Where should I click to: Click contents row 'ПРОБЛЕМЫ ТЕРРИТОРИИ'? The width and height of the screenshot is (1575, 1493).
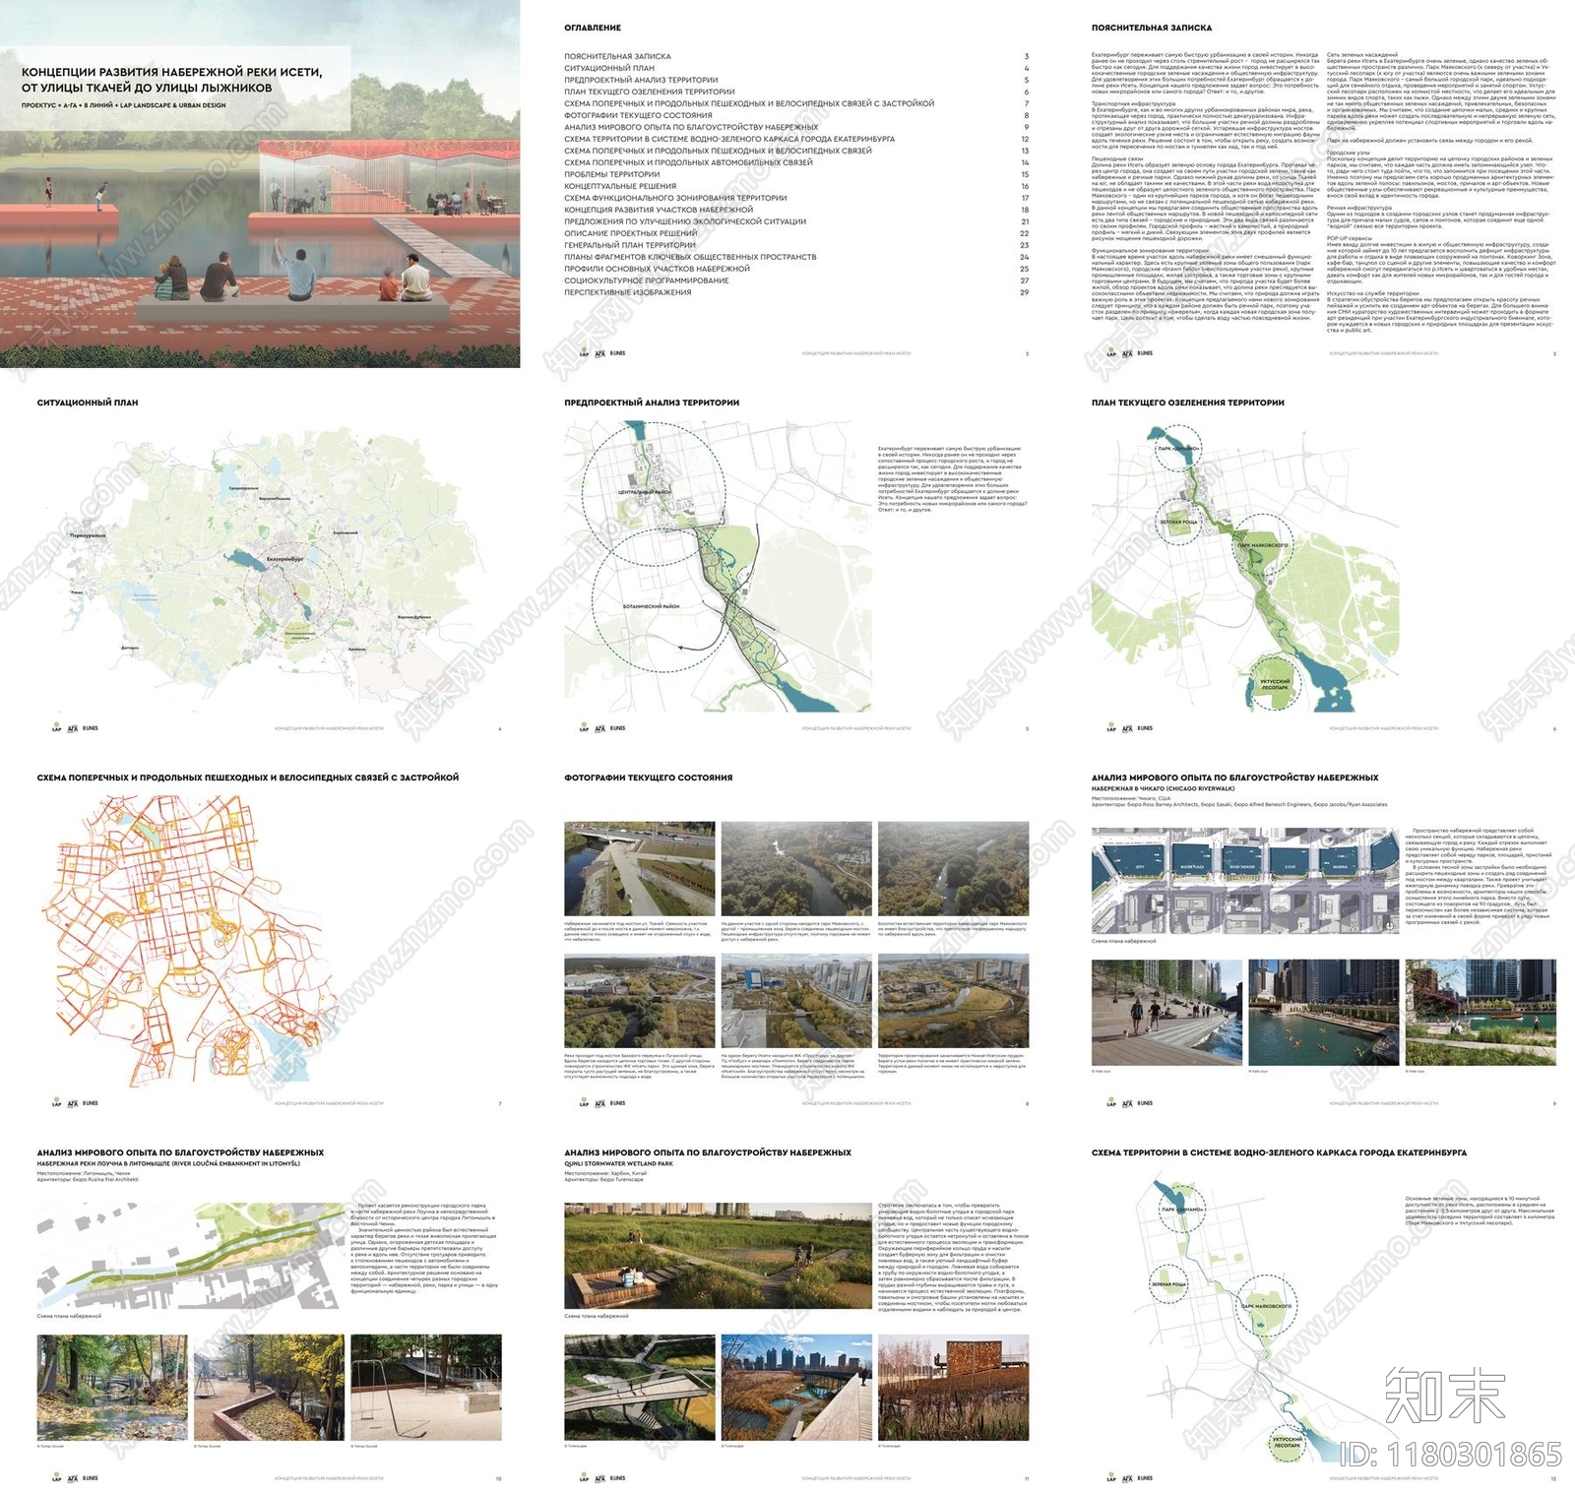point(796,174)
